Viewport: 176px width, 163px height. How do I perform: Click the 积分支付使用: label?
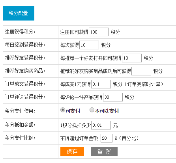(x=21, y=111)
